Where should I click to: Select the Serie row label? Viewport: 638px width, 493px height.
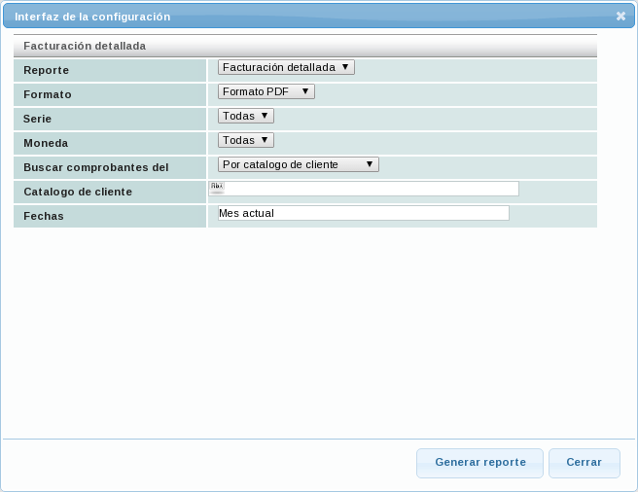pos(37,119)
